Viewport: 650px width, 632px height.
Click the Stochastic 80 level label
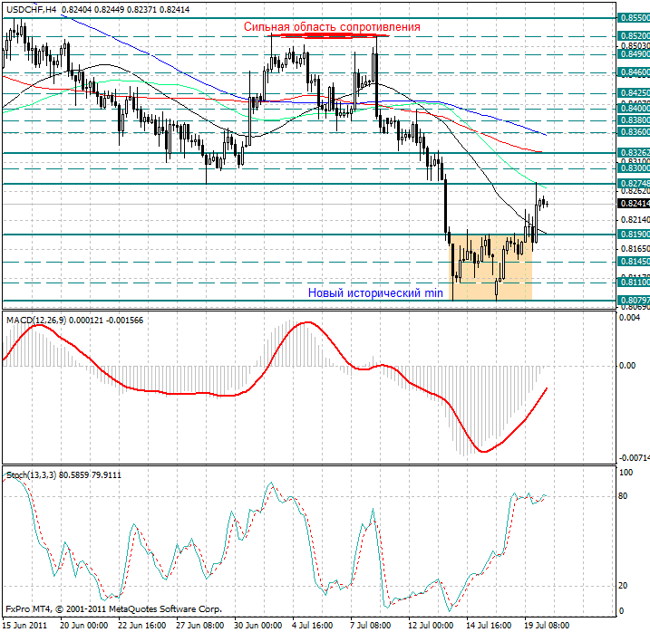point(626,496)
